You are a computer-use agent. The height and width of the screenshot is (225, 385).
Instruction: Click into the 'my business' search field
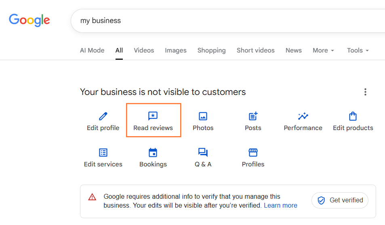tap(228, 21)
